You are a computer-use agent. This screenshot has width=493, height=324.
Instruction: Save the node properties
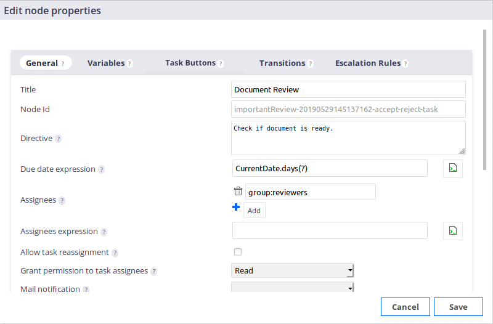[x=458, y=307]
